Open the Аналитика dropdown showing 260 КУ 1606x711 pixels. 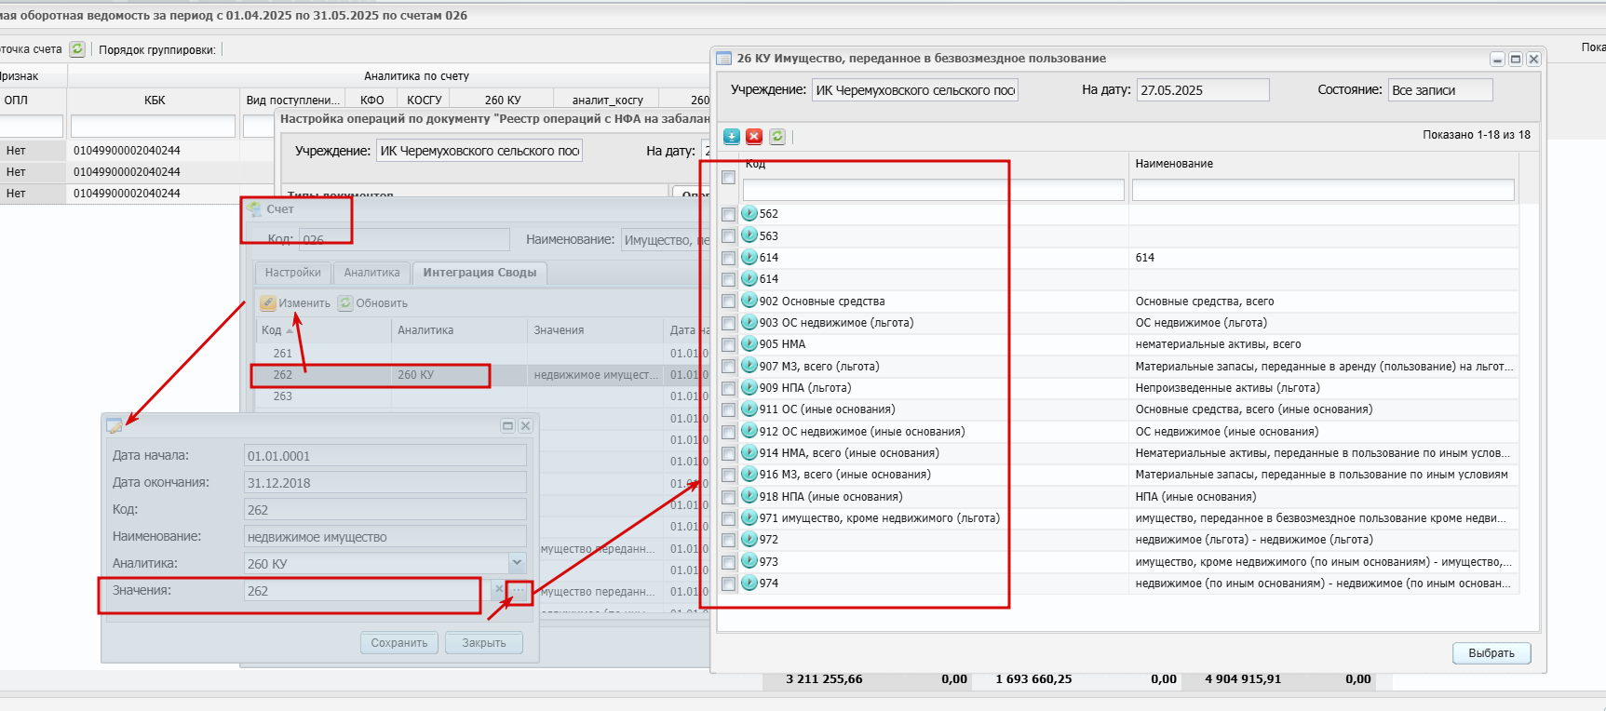[x=517, y=563]
